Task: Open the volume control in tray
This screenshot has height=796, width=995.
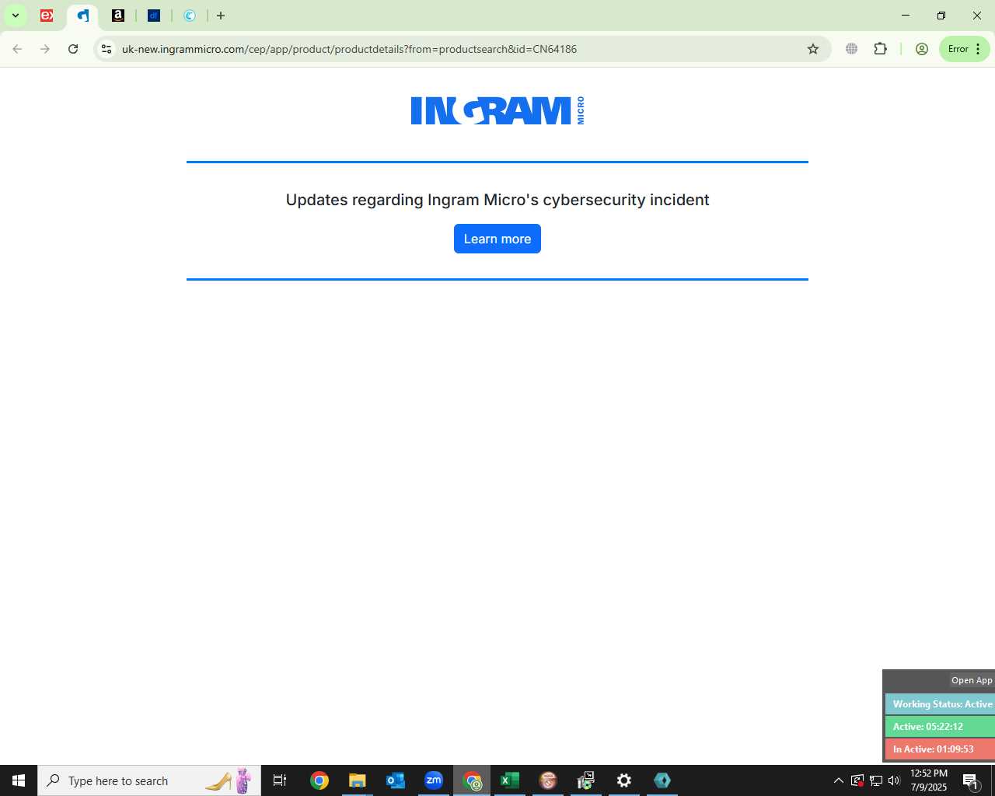Action: [x=894, y=780]
